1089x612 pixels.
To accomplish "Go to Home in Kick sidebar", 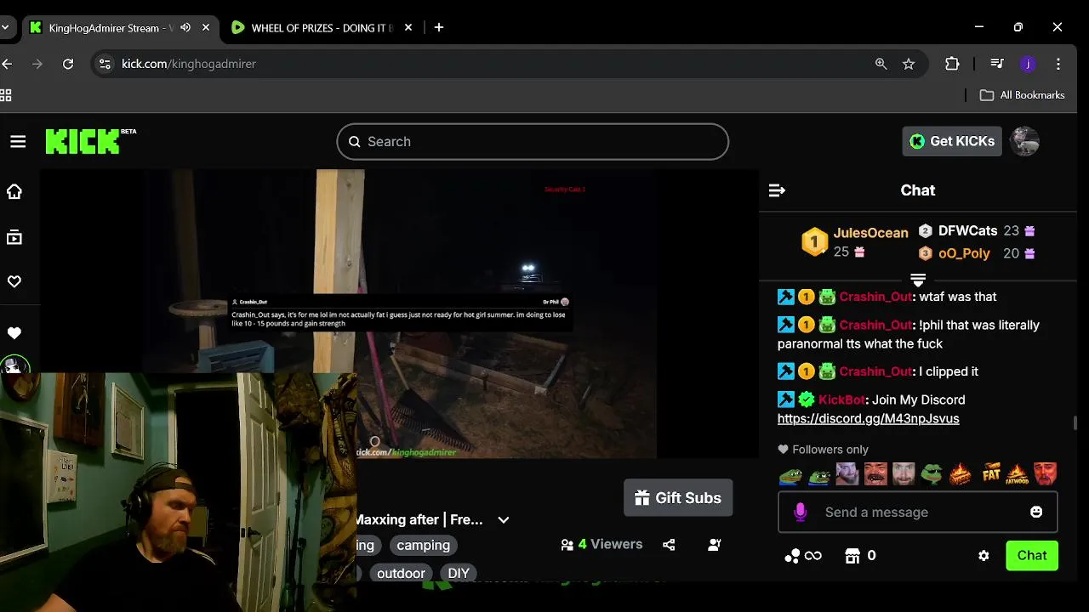I will pos(14,192).
